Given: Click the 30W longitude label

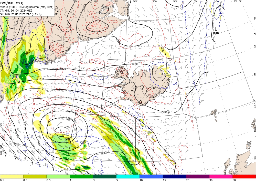Looking at the screenshot, I should point(95,1).
